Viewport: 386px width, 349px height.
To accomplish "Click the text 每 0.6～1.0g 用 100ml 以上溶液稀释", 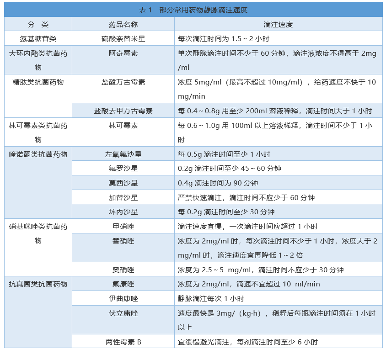I will pyautogui.click(x=238, y=126).
